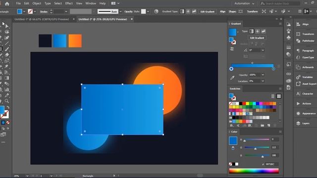Select the Zoom magnifier tool
Viewport: 317px width, 178px height.
(x=7, y=101)
